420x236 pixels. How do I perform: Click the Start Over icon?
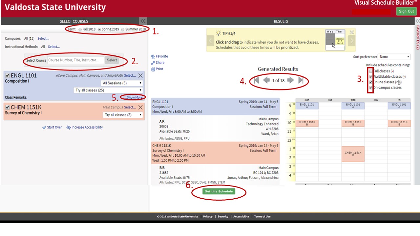click(44, 128)
